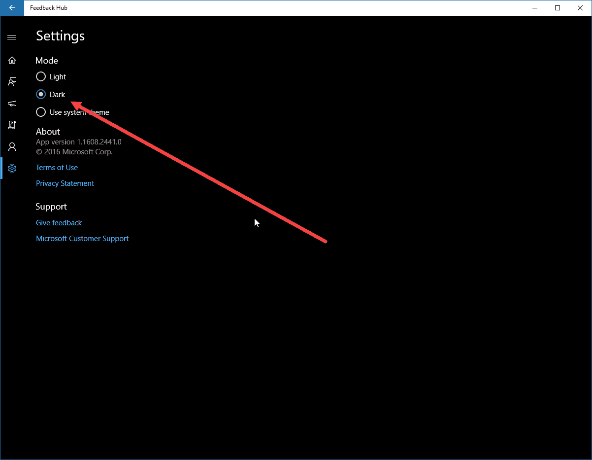592x460 pixels.
Task: Select the Settings gear icon
Action: pos(12,169)
